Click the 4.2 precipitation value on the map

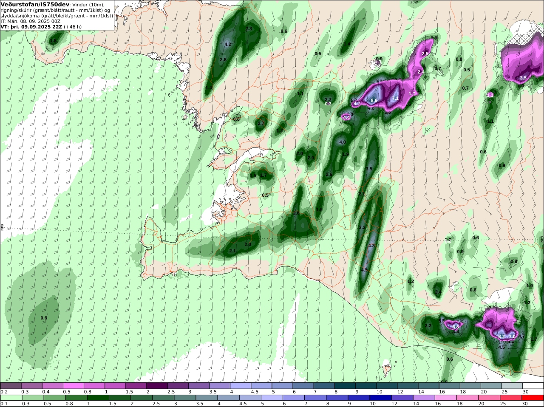pos(228,44)
